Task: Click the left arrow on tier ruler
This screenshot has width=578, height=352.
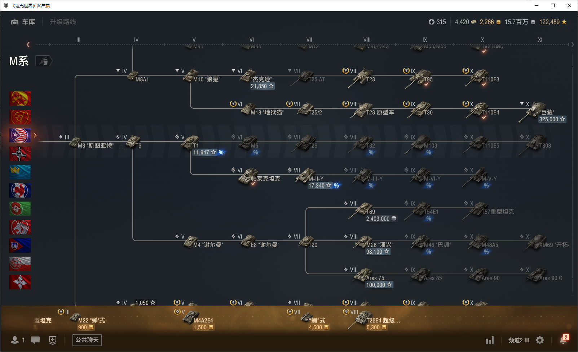Action: tap(28, 45)
